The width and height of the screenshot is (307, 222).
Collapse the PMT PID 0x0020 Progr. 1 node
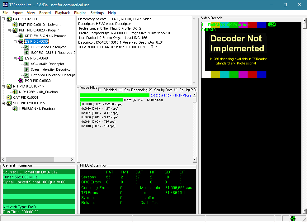click(9, 30)
